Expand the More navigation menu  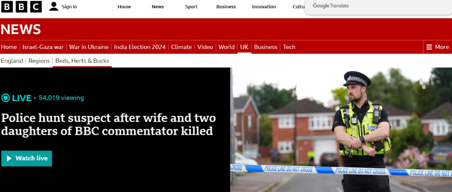tap(438, 47)
